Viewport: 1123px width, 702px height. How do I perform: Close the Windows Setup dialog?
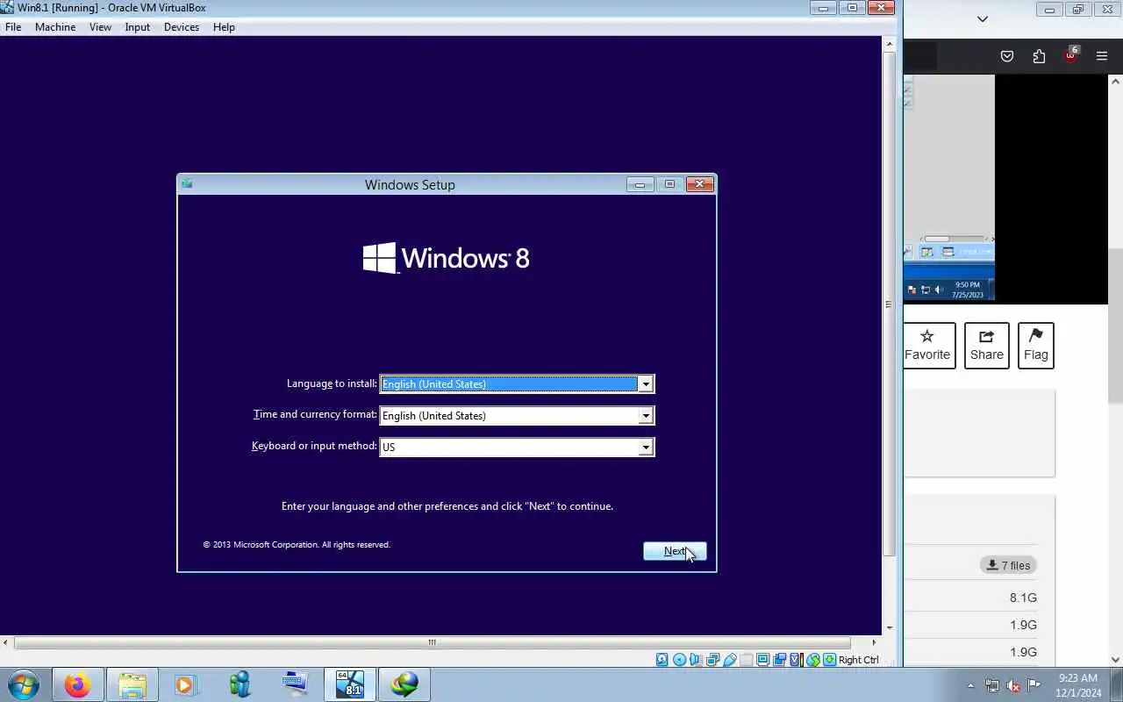click(699, 184)
